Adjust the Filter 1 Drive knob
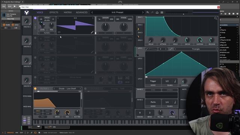Viewport: 240px width, 135px height. pos(57,112)
